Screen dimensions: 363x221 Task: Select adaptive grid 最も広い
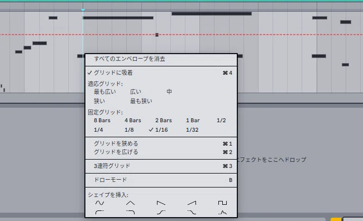[105, 92]
